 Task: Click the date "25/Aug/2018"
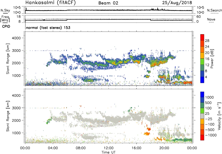click(x=177, y=3)
